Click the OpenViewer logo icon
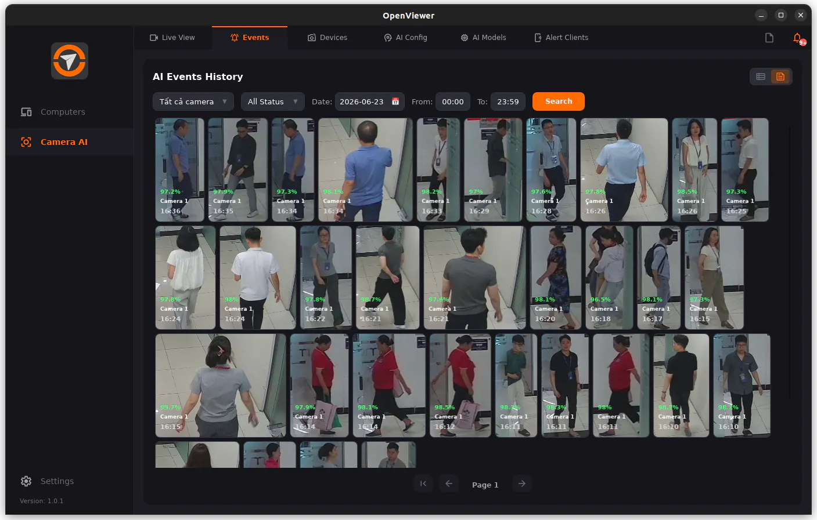The image size is (817, 520). [70, 61]
